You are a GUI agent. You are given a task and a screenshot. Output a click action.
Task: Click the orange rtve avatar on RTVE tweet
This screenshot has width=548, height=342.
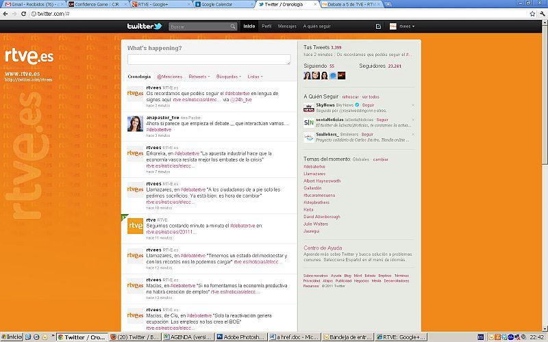point(135,225)
